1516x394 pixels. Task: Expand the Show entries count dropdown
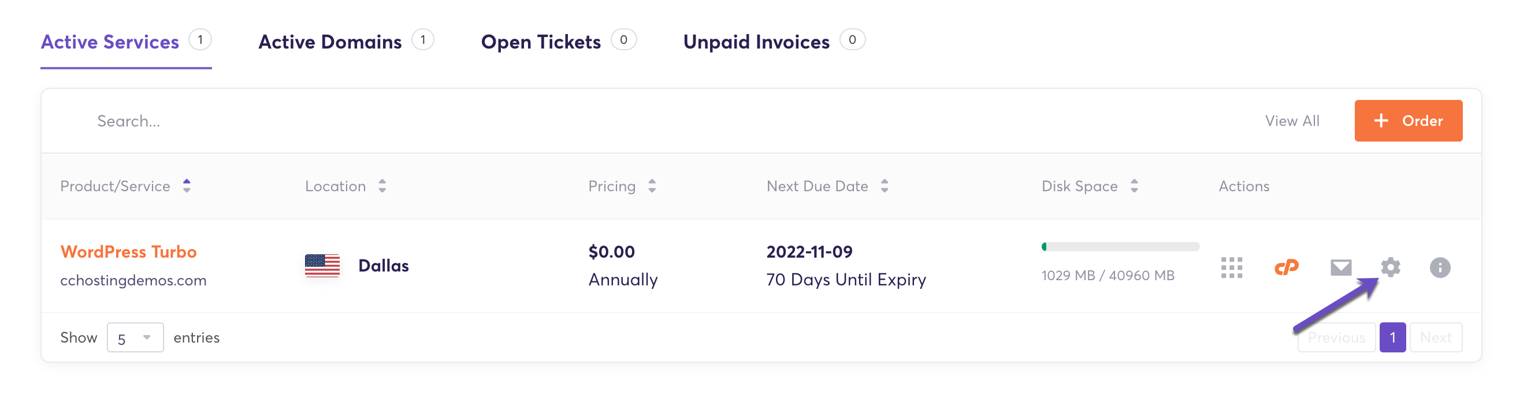click(135, 337)
